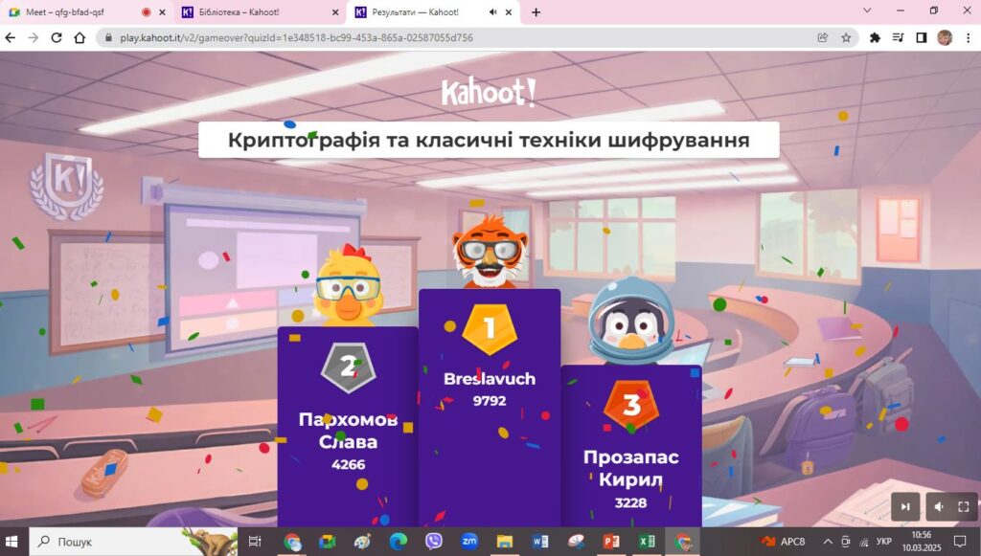Click the next button on the podium

905,506
